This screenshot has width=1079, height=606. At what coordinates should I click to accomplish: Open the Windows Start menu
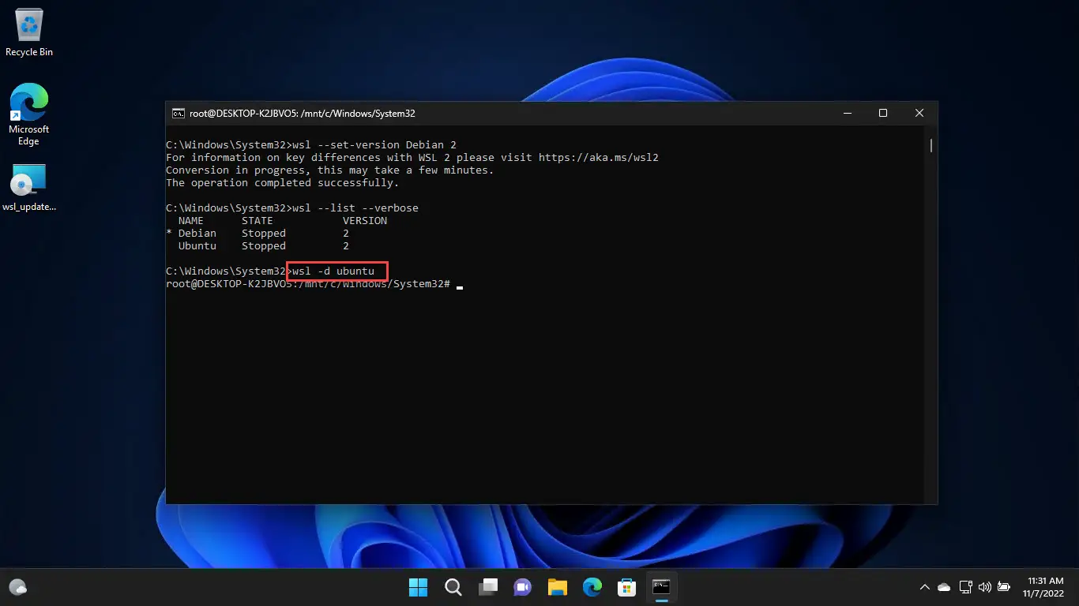click(418, 587)
